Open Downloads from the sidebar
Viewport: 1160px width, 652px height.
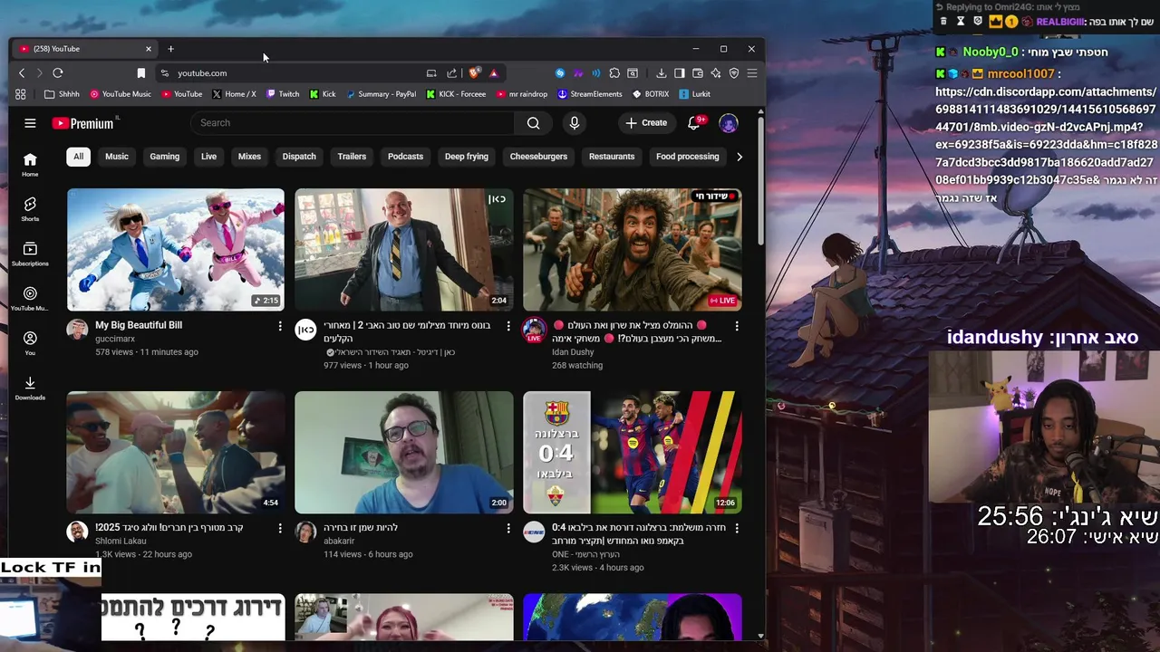(30, 388)
